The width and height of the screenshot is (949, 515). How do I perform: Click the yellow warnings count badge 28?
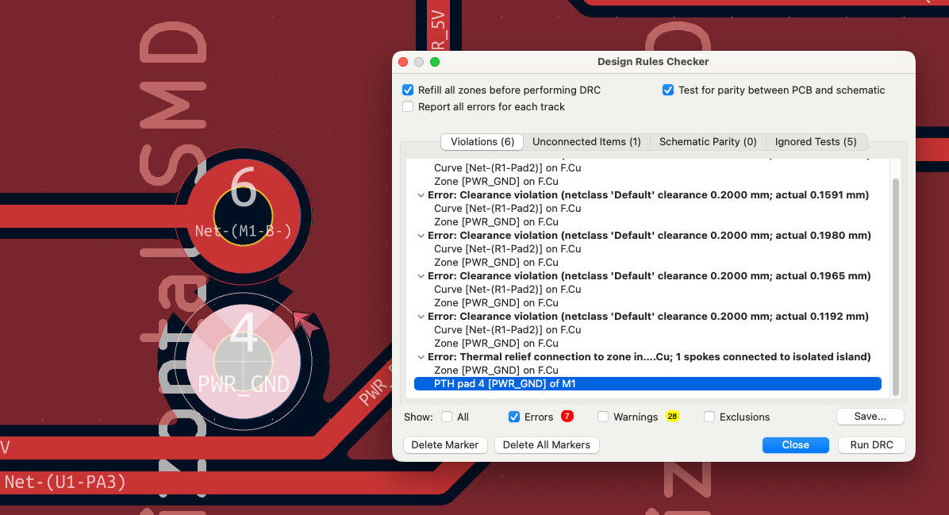(672, 417)
